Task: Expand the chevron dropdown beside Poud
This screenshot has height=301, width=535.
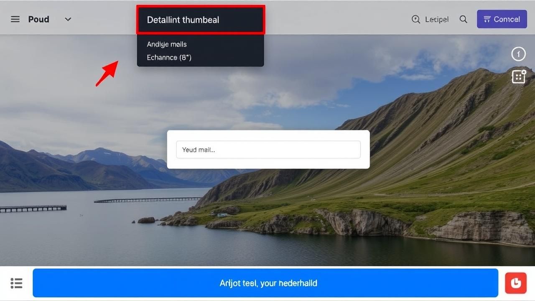Action: (x=68, y=19)
